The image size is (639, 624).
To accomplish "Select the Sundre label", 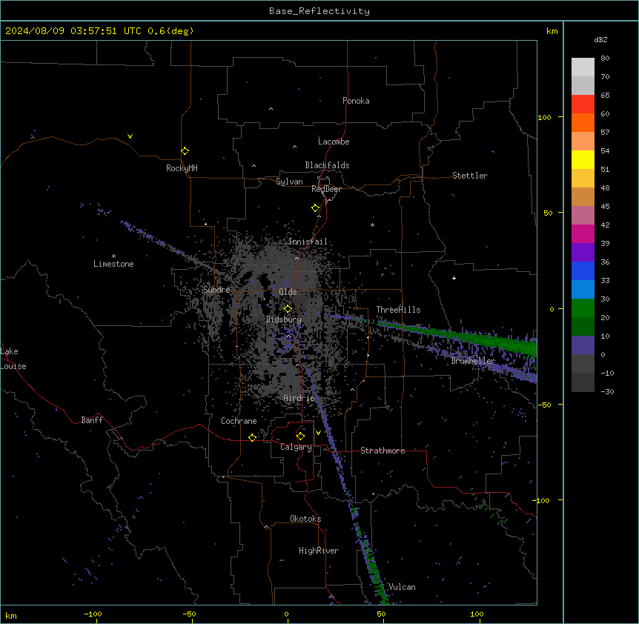I will [216, 290].
